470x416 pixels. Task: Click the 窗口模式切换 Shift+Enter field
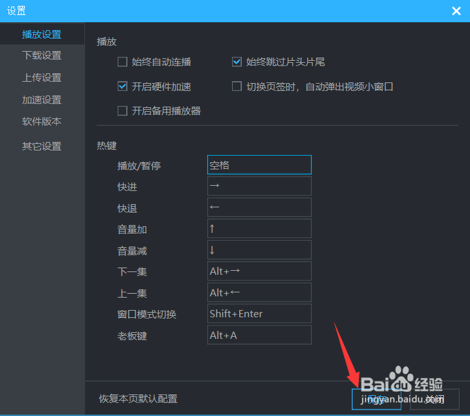click(x=260, y=314)
